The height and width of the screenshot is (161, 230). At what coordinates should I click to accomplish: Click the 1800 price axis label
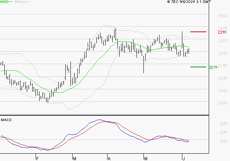(222, 103)
